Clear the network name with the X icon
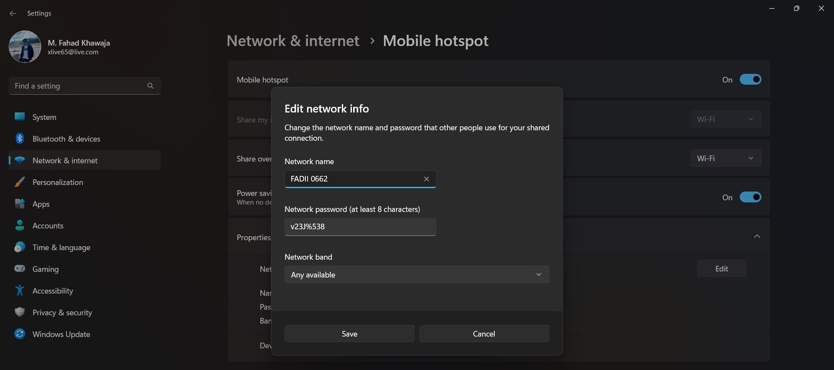 pos(426,178)
